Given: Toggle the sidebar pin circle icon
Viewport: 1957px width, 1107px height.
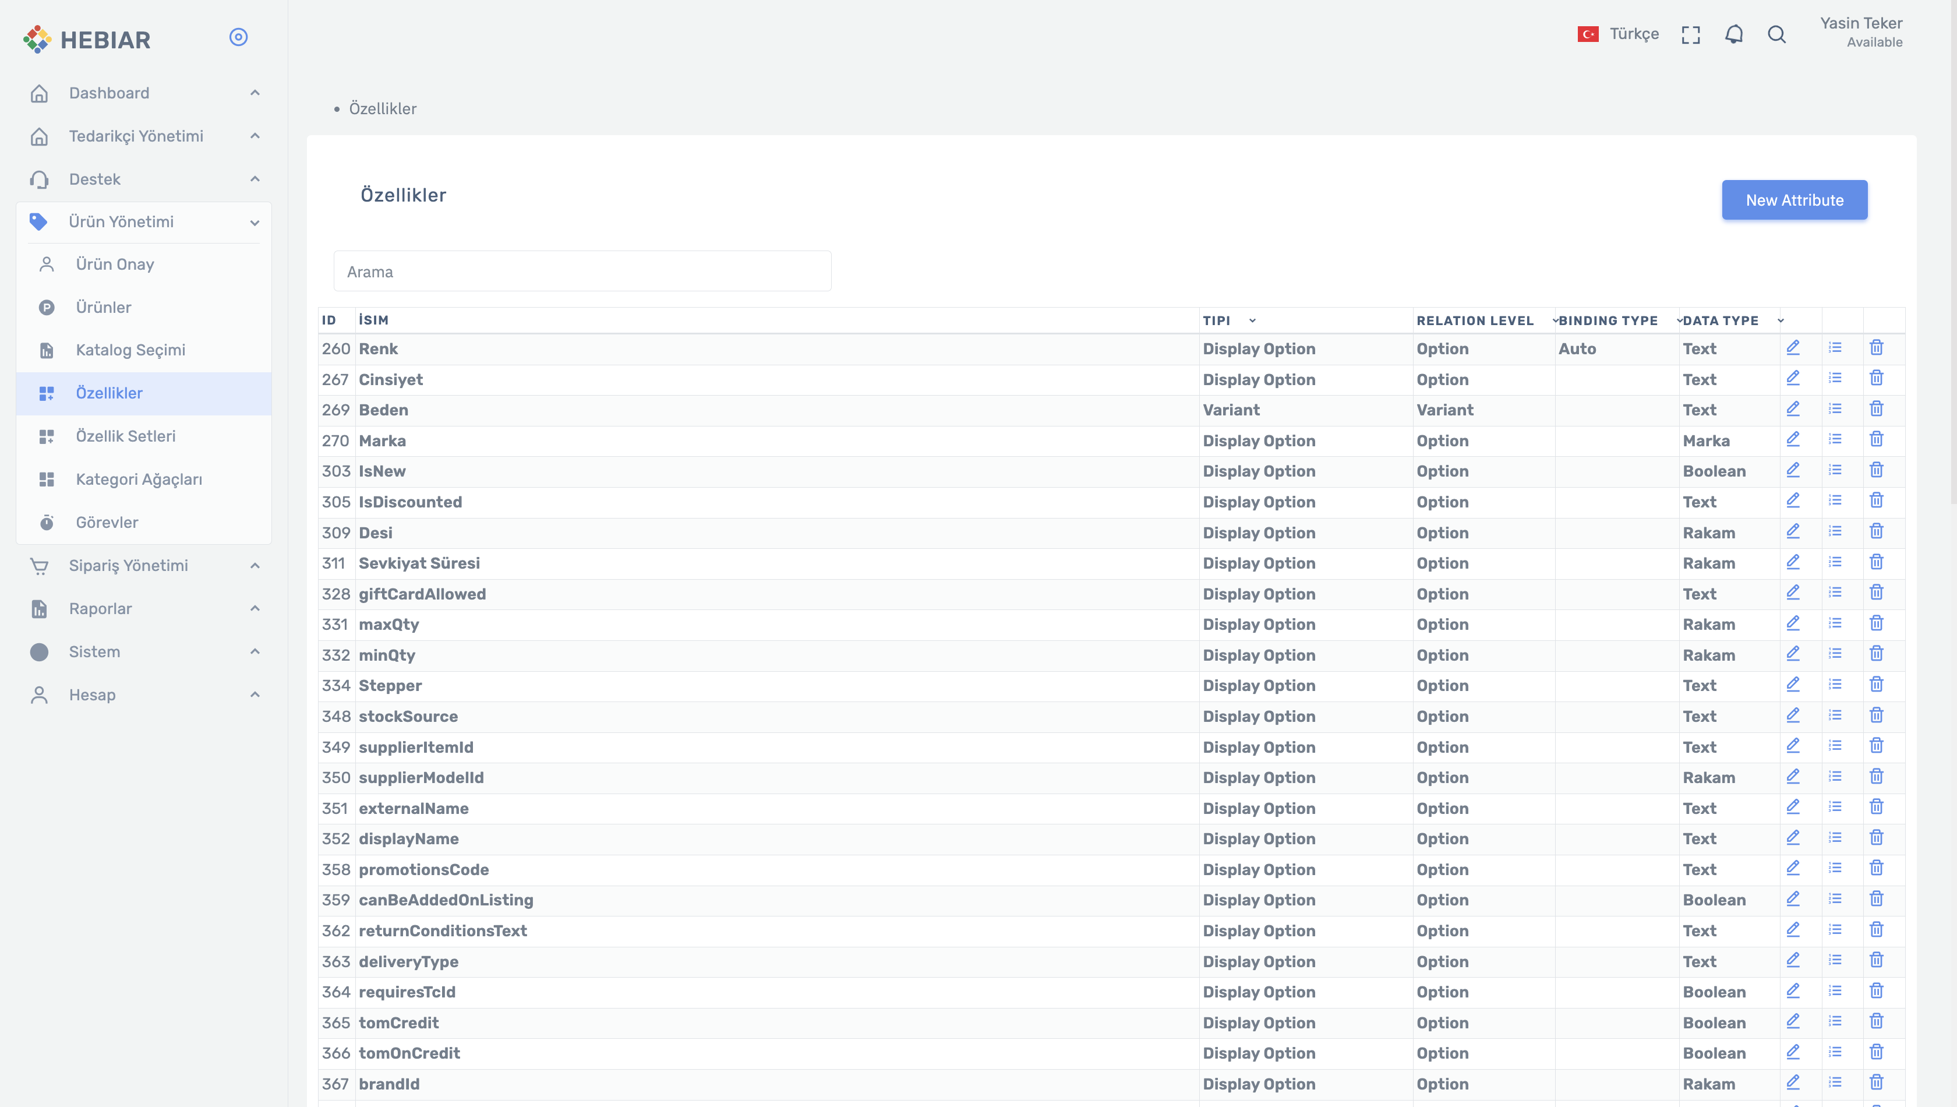Looking at the screenshot, I should [239, 37].
